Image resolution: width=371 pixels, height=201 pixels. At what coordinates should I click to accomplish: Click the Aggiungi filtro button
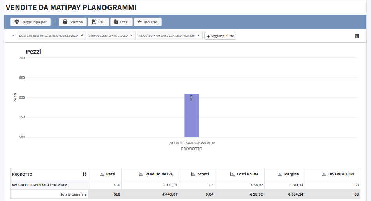click(220, 36)
